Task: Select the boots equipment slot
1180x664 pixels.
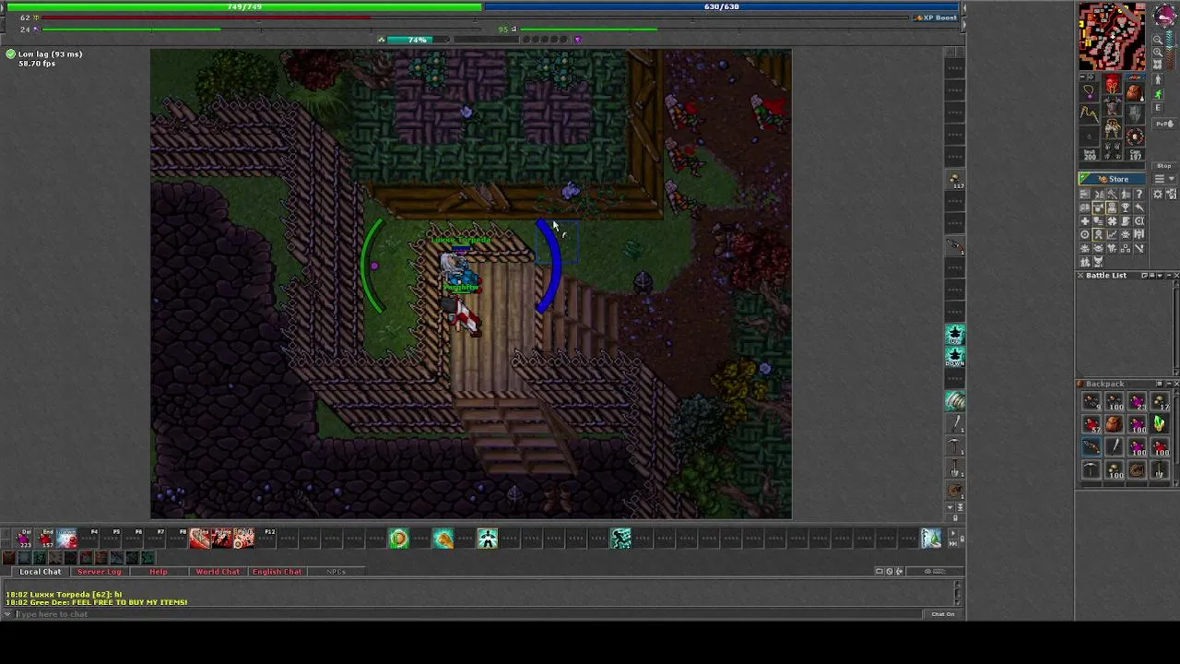Action: tap(1112, 150)
